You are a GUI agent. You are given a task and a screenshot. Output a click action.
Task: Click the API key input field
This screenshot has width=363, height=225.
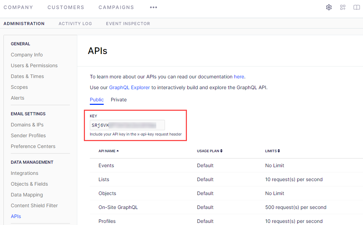(x=127, y=125)
